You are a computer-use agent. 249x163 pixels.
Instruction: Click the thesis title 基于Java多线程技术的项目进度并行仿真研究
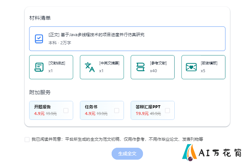click(x=103, y=35)
